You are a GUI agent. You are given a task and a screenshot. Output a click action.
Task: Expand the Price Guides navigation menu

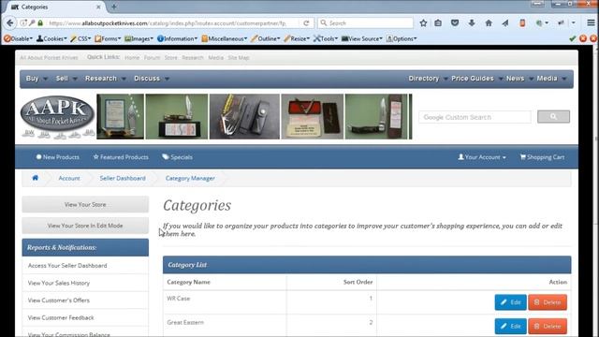click(x=476, y=79)
